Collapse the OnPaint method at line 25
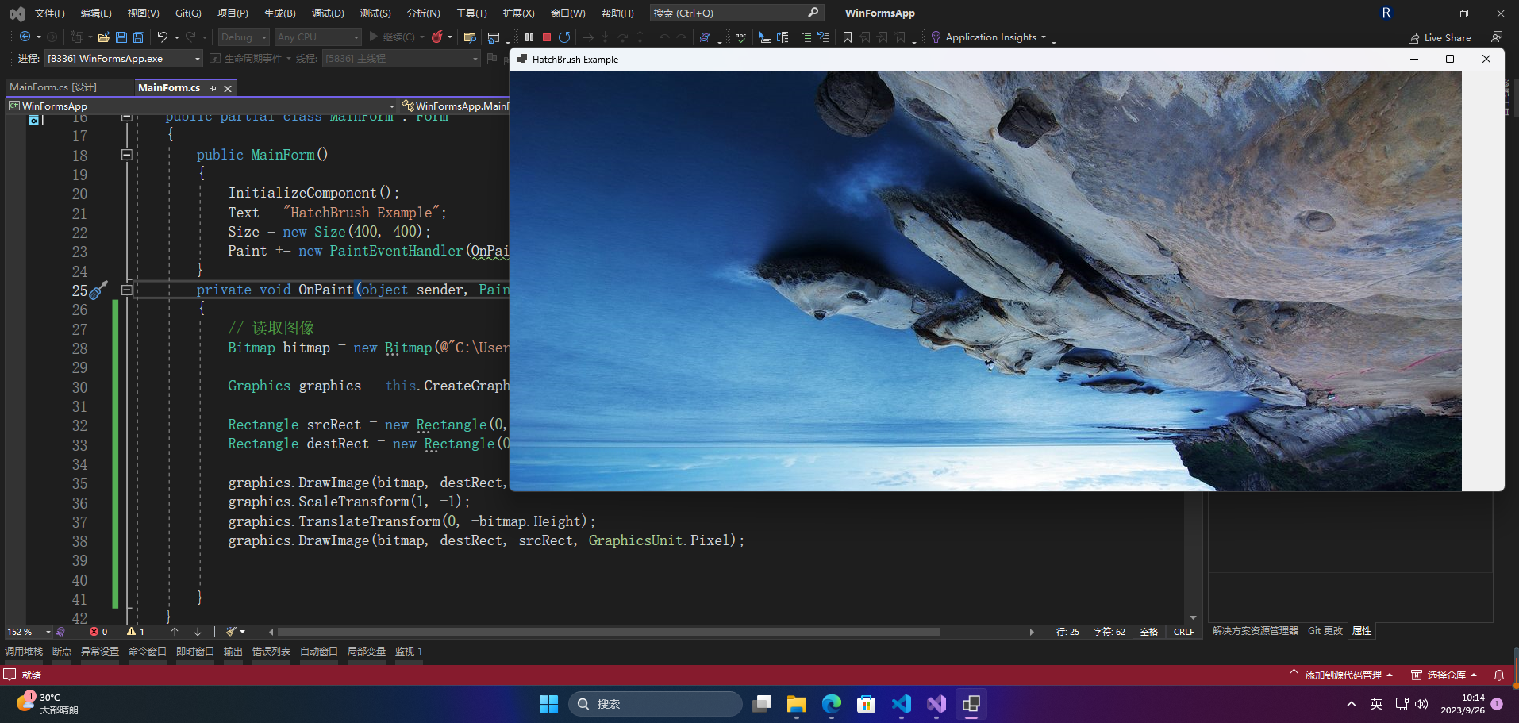This screenshot has width=1519, height=723. point(126,290)
